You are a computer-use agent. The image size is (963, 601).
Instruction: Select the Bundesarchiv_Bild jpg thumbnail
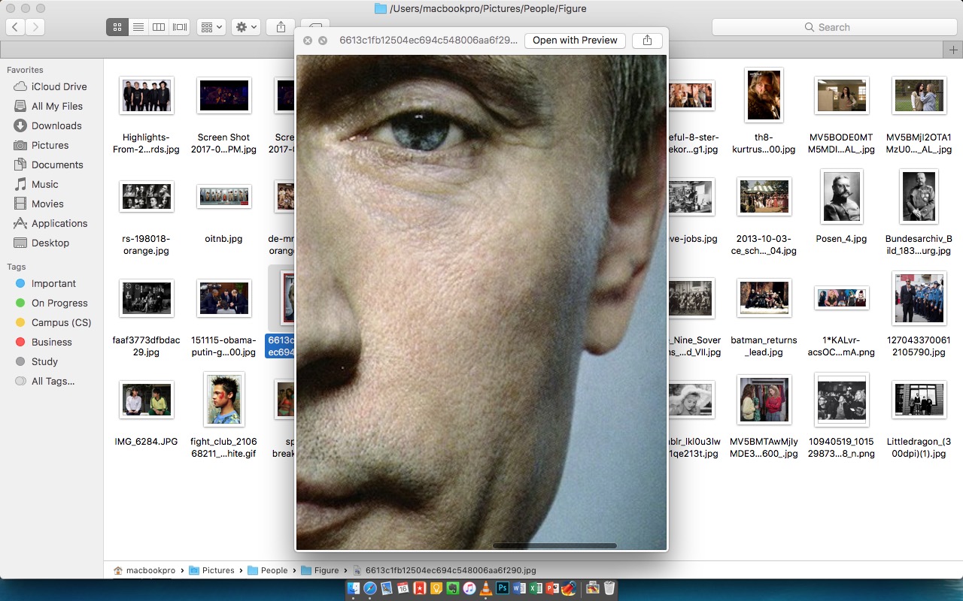click(x=919, y=197)
